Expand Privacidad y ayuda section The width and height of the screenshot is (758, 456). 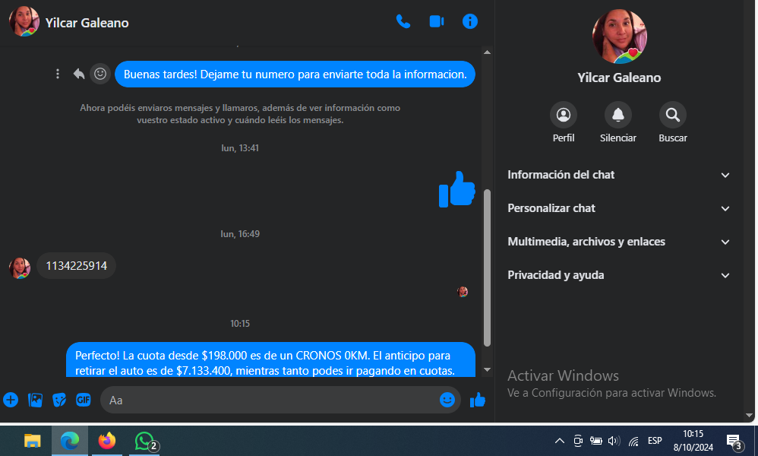[x=618, y=275]
